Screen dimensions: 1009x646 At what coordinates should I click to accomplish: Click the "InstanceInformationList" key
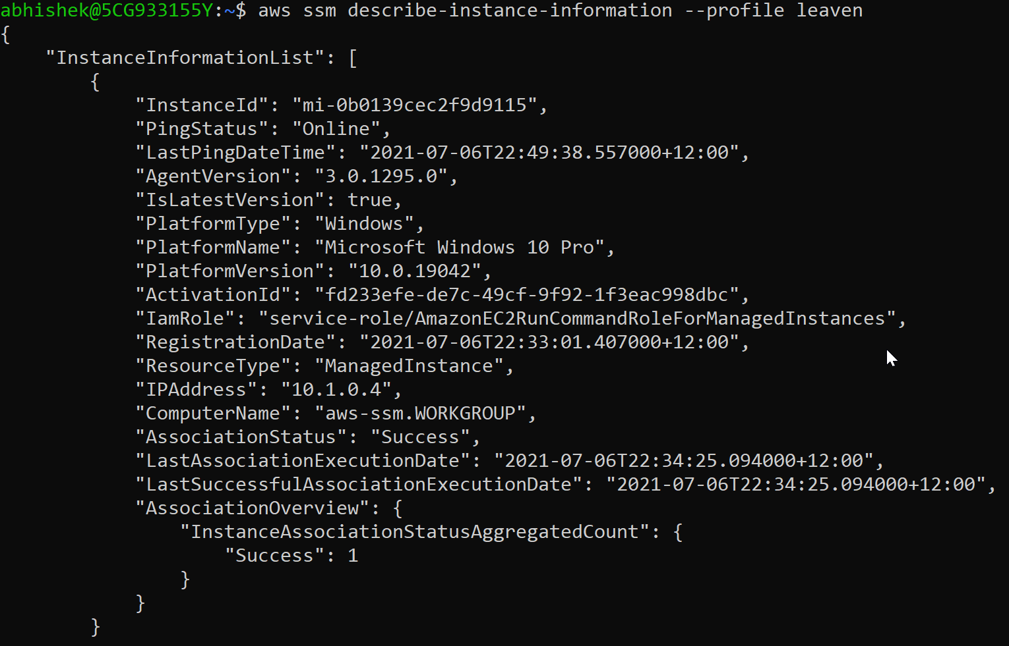[185, 58]
